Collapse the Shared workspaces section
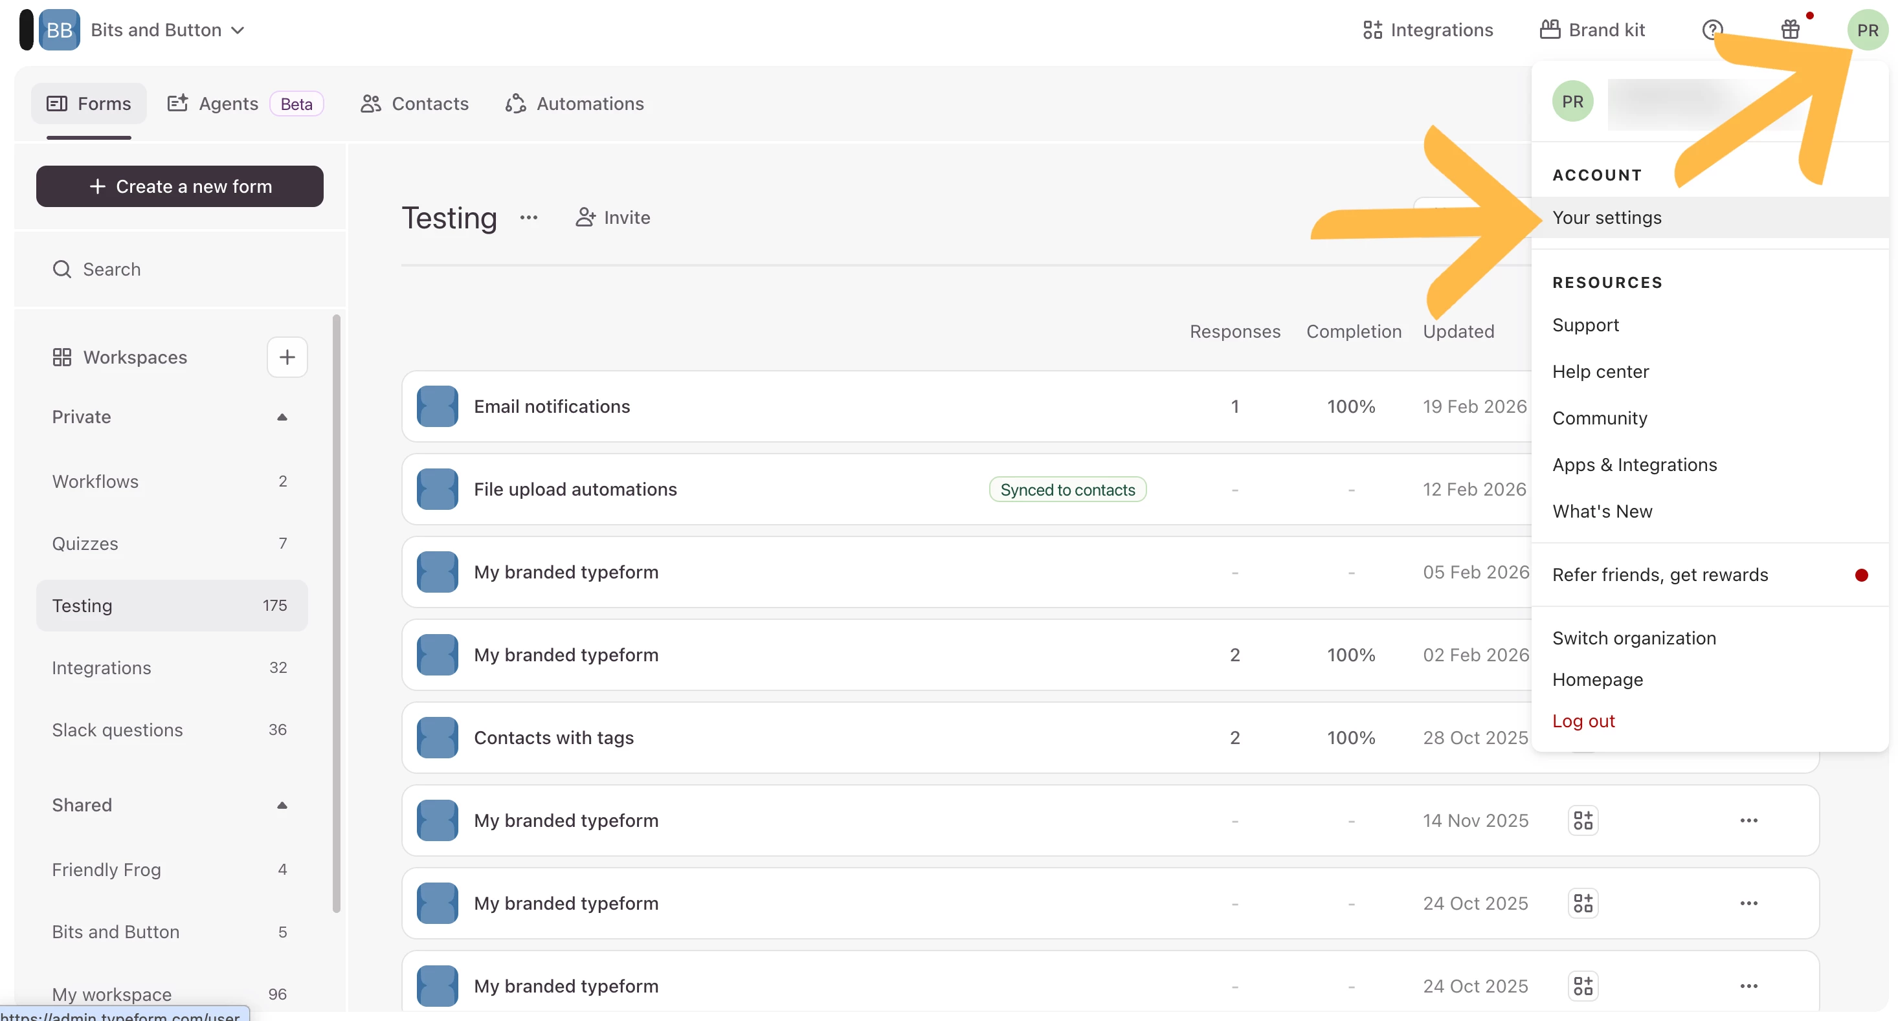 pos(282,805)
